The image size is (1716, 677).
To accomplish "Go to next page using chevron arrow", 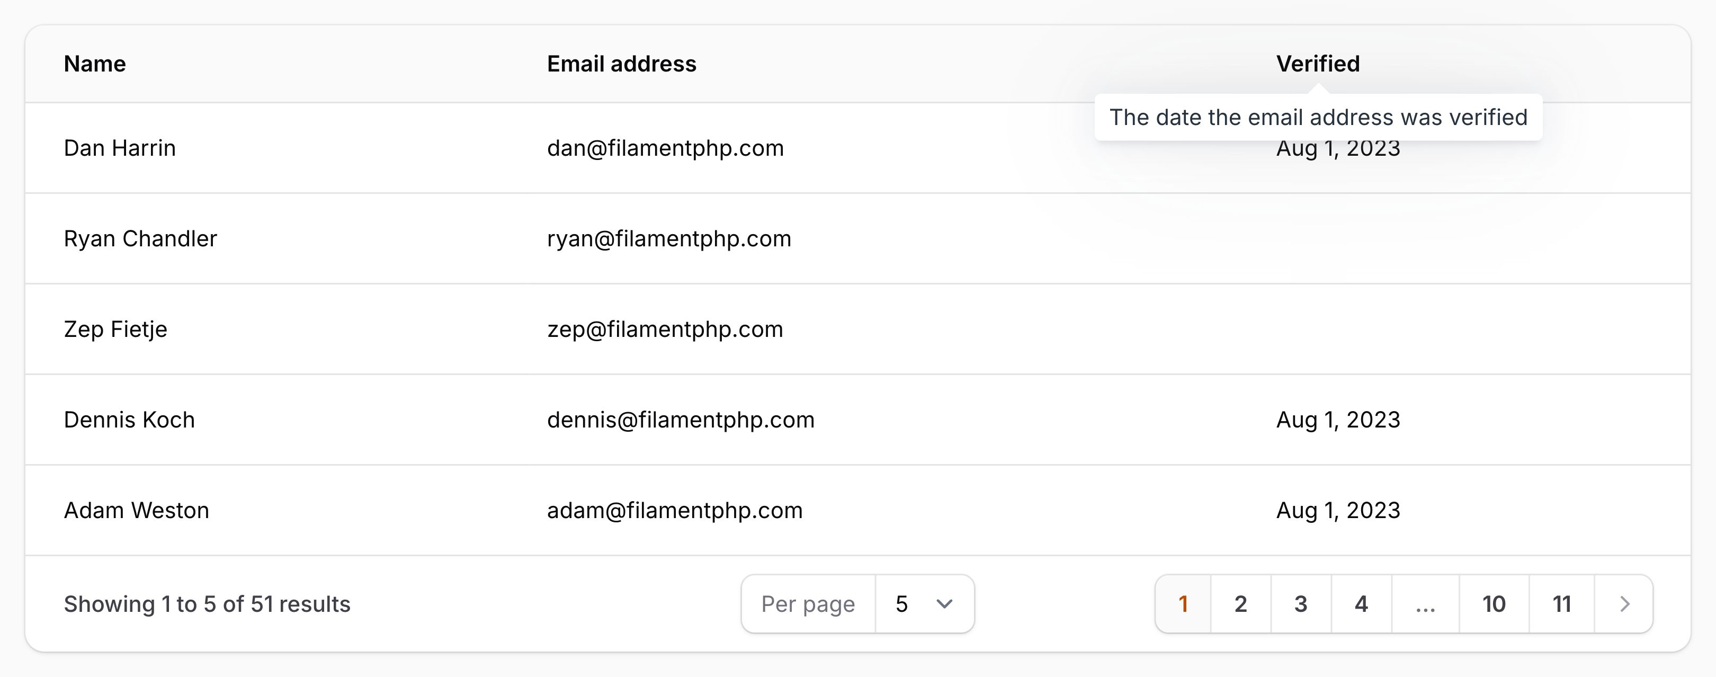I will 1624,604.
